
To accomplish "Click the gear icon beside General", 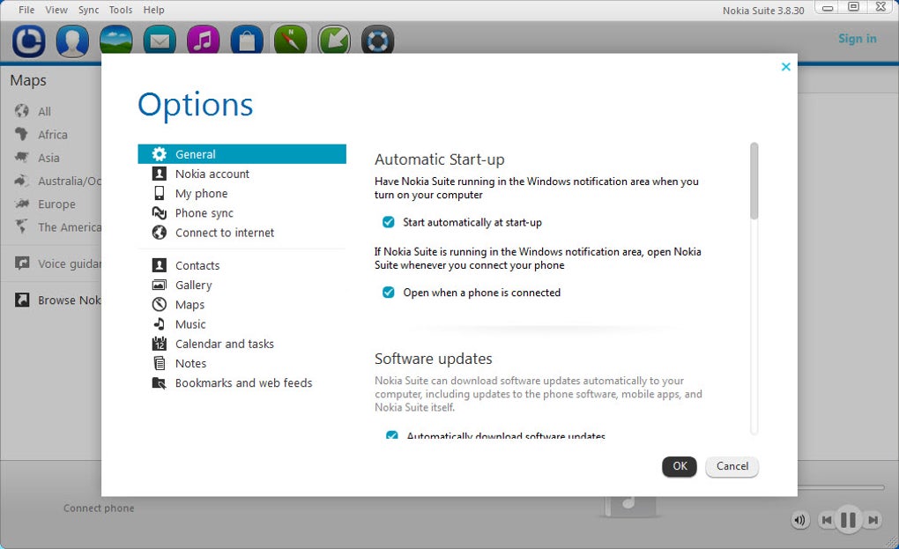I will point(159,154).
